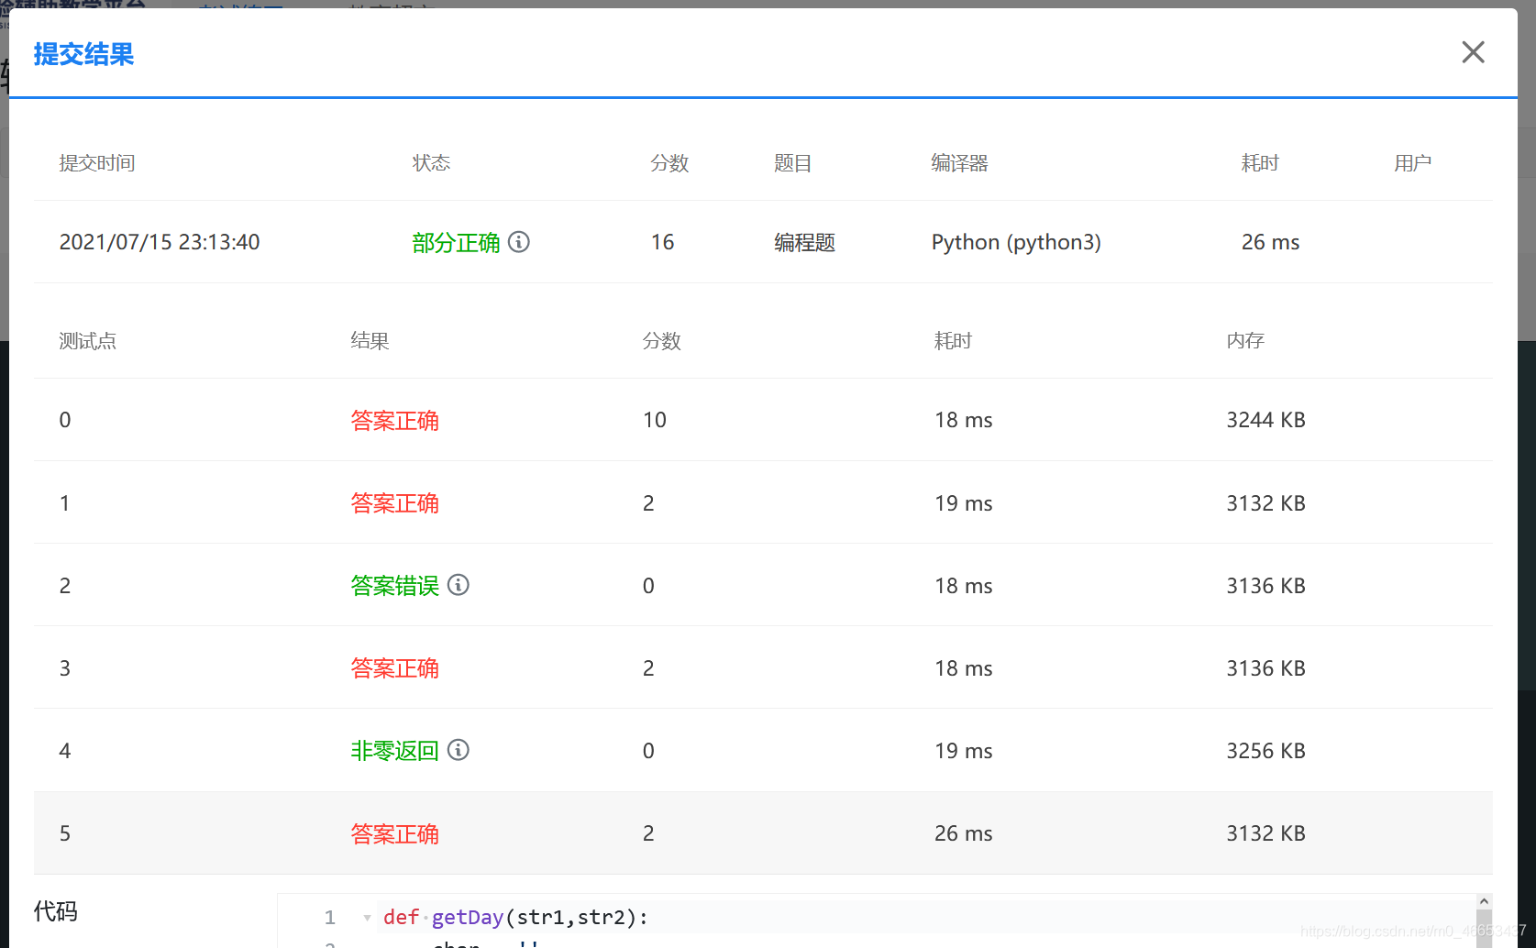This screenshot has width=1536, height=948.
Task: Click the 提交结果 dialog title
Action: click(83, 54)
